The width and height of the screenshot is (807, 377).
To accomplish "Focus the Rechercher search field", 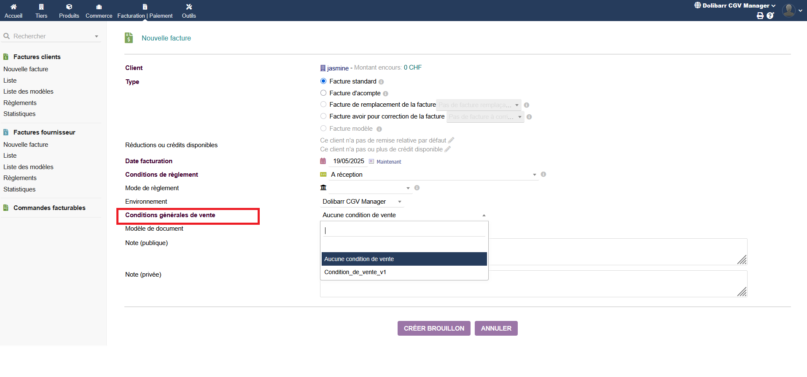I will pyautogui.click(x=51, y=36).
